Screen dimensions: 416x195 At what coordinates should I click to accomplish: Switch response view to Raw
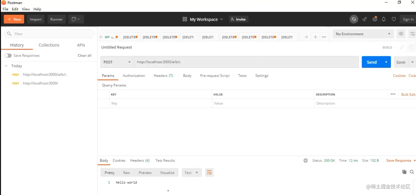(x=127, y=173)
